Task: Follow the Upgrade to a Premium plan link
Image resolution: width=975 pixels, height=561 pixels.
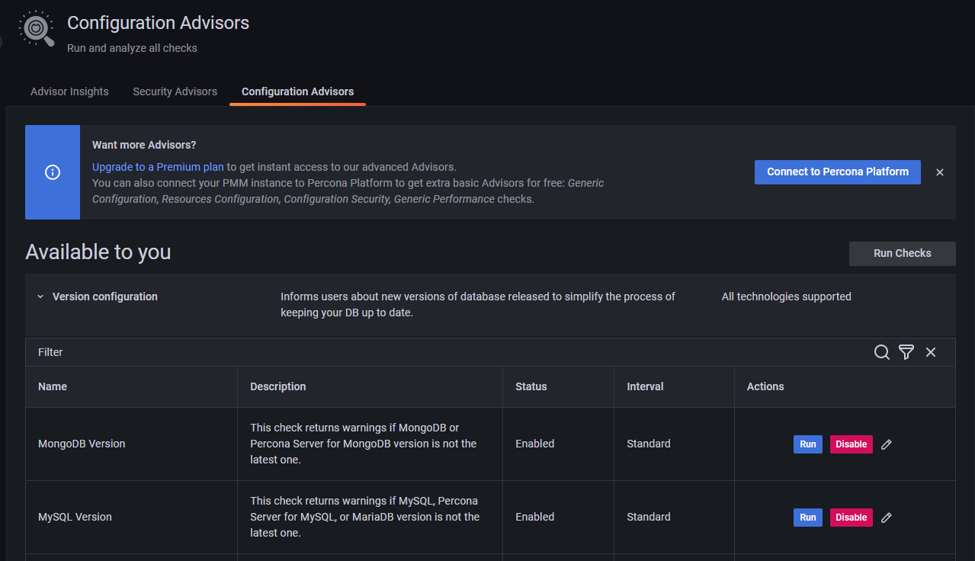Action: (158, 167)
